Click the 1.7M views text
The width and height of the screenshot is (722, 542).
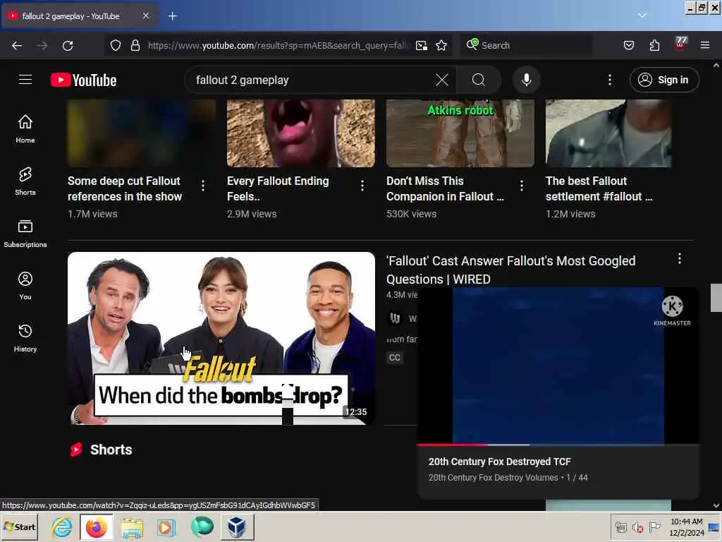(x=92, y=214)
